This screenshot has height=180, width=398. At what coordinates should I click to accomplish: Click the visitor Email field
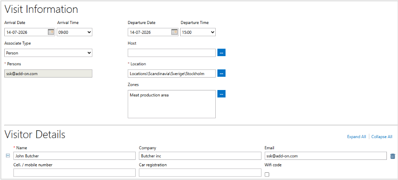point(325,156)
